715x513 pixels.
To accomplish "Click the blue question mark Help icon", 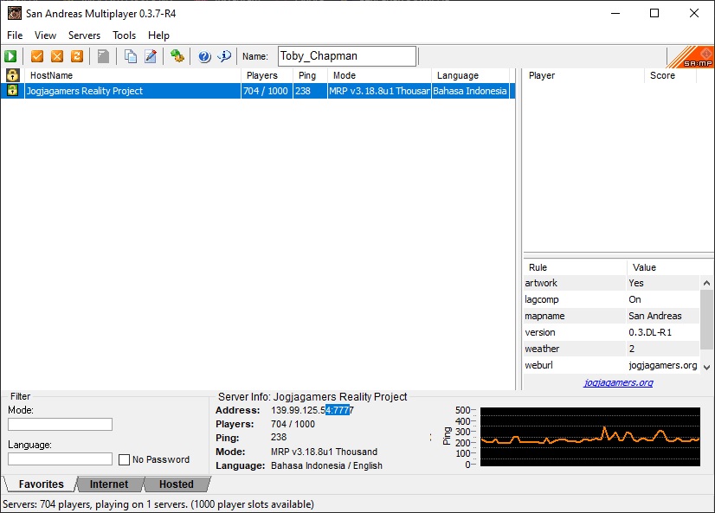I will [x=205, y=56].
